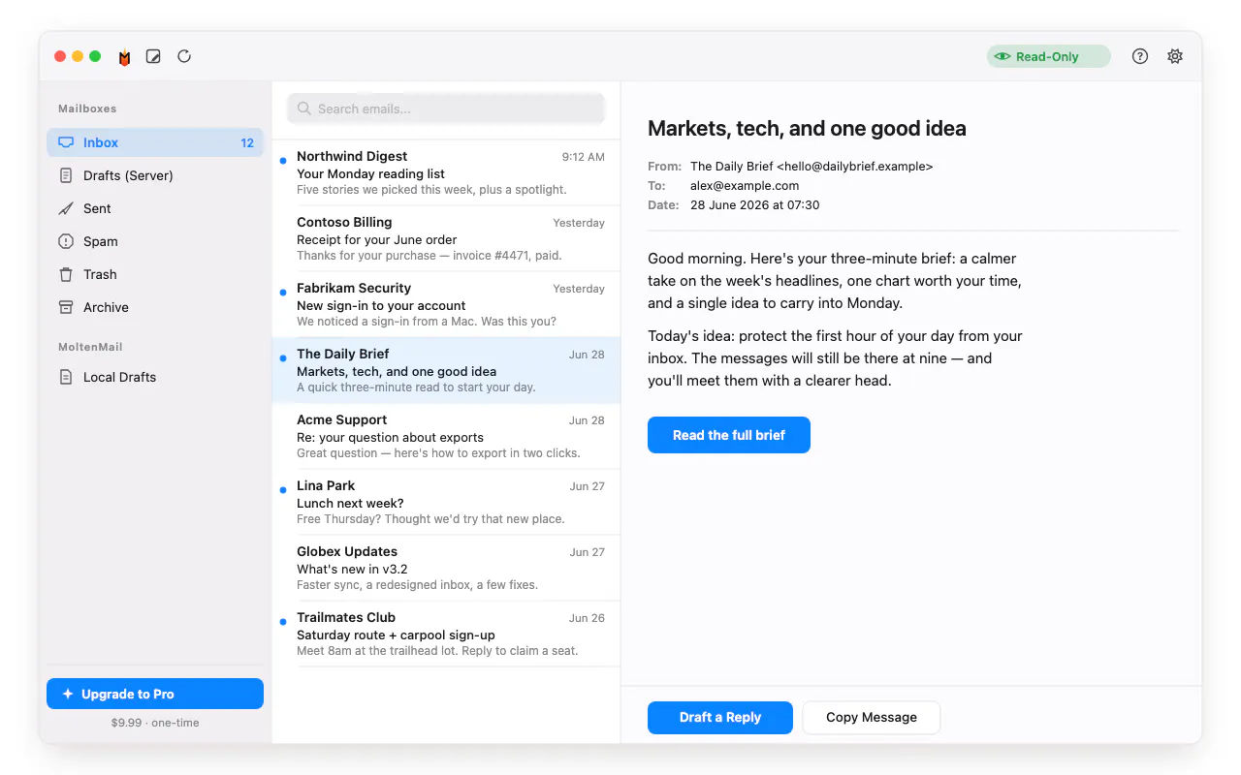
Task: Select The Daily Brief email
Action: coord(446,370)
